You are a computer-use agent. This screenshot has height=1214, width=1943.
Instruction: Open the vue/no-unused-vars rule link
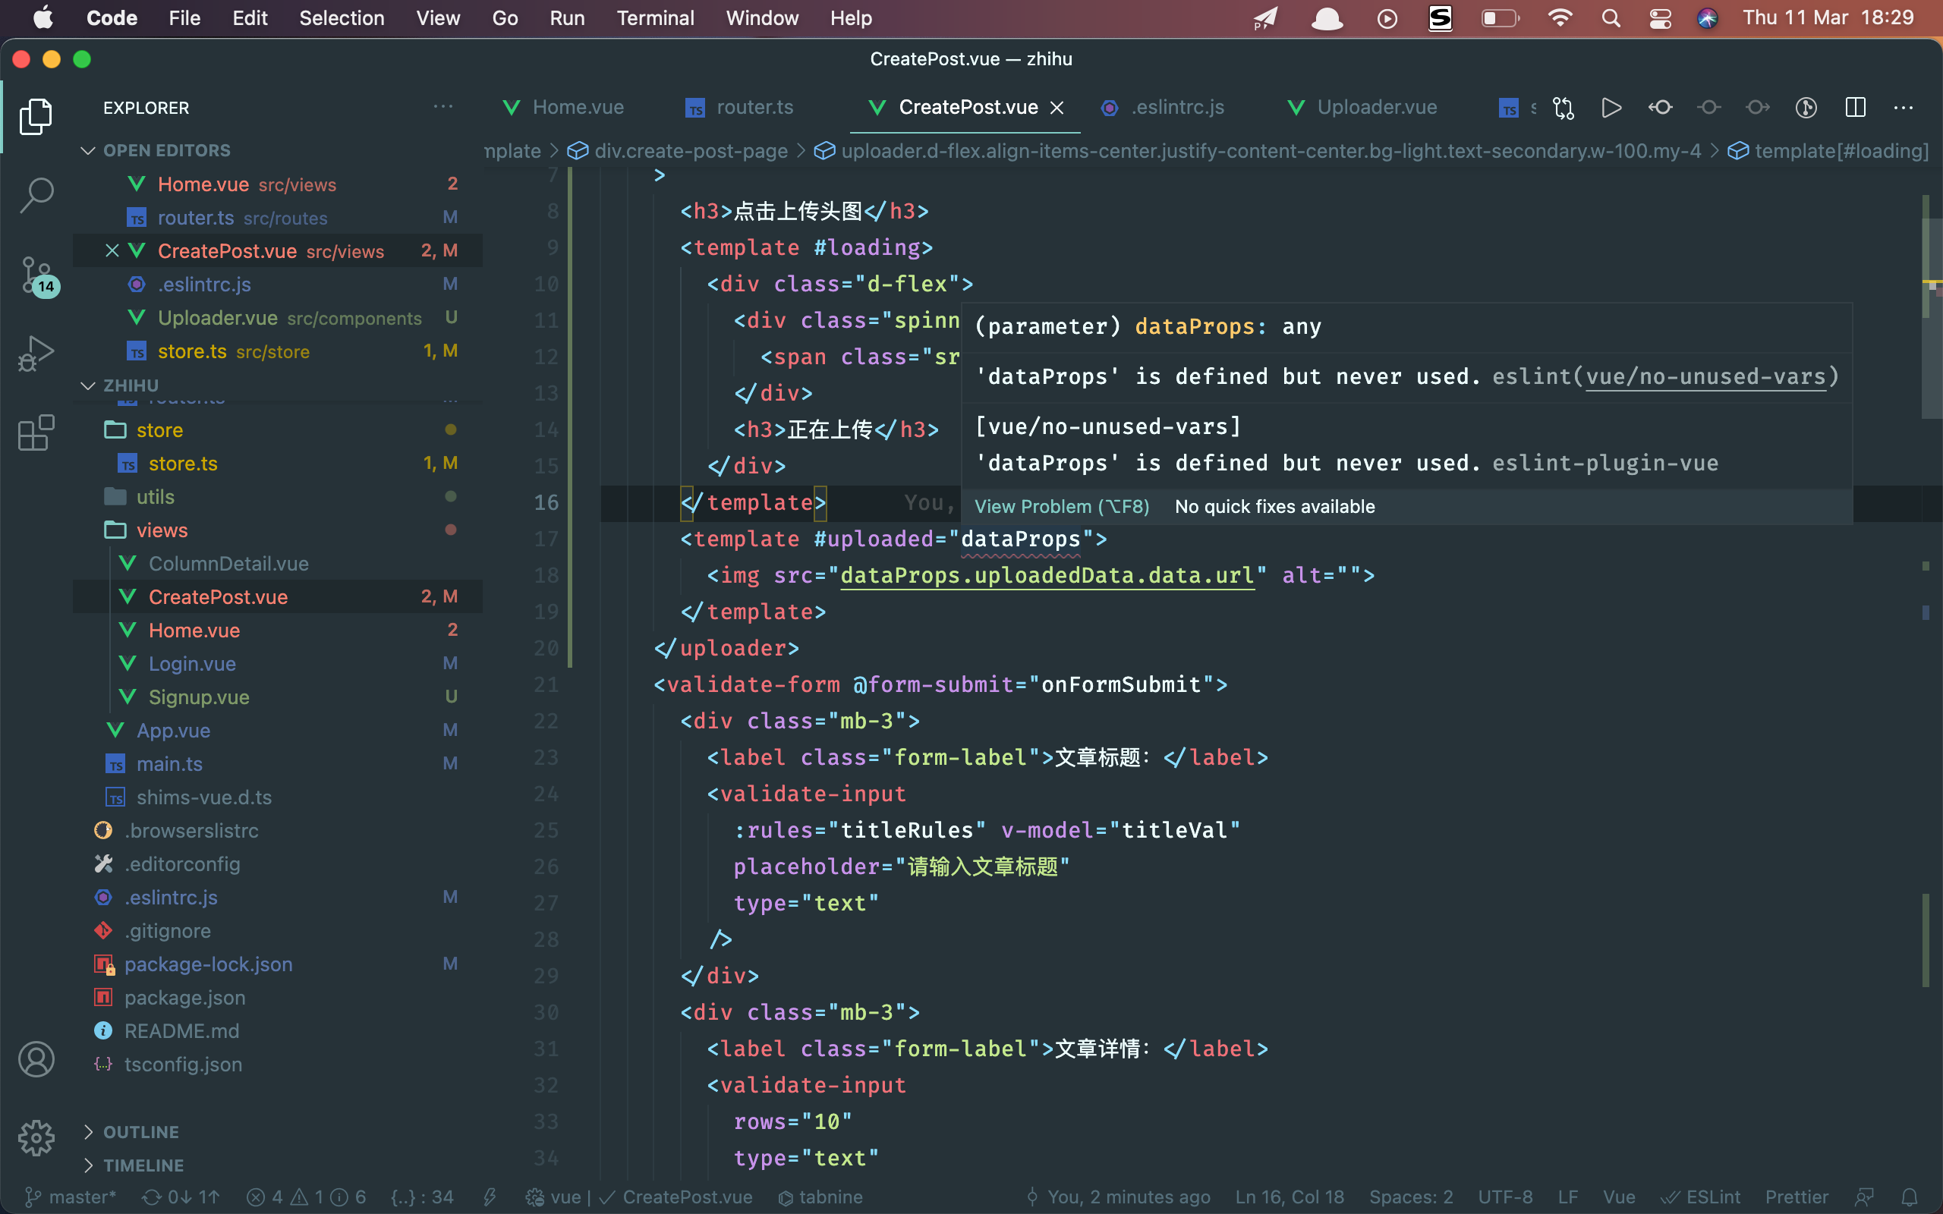pos(1706,376)
